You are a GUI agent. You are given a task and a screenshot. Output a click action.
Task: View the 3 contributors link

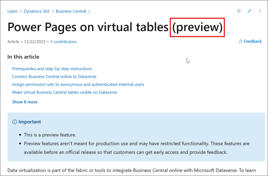click(63, 42)
